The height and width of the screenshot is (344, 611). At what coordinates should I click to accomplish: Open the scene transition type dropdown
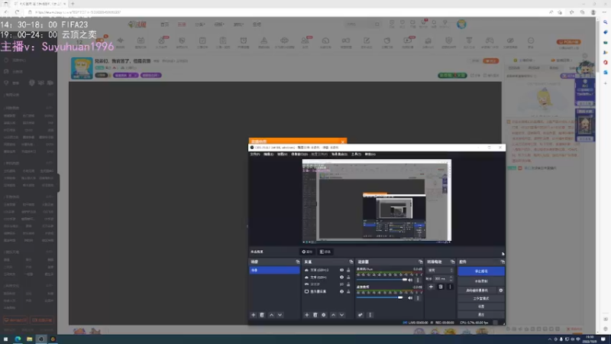point(441,271)
